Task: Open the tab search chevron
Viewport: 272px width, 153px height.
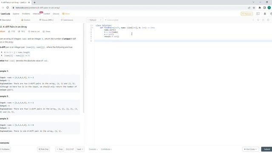Action: point(253,2)
